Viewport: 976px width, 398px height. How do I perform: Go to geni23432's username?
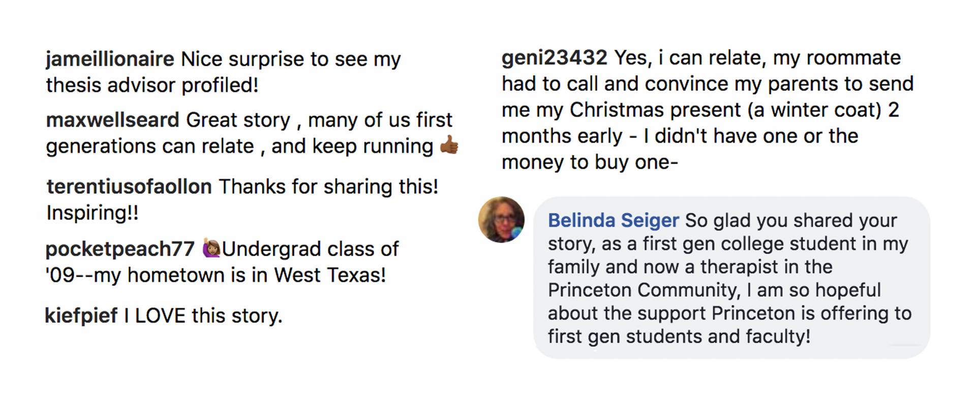click(554, 58)
